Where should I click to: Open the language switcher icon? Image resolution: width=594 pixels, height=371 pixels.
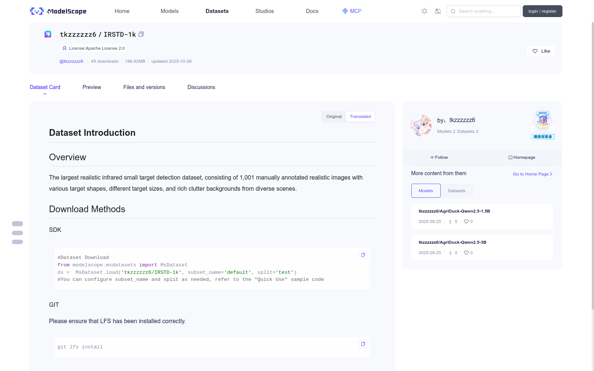point(438,11)
